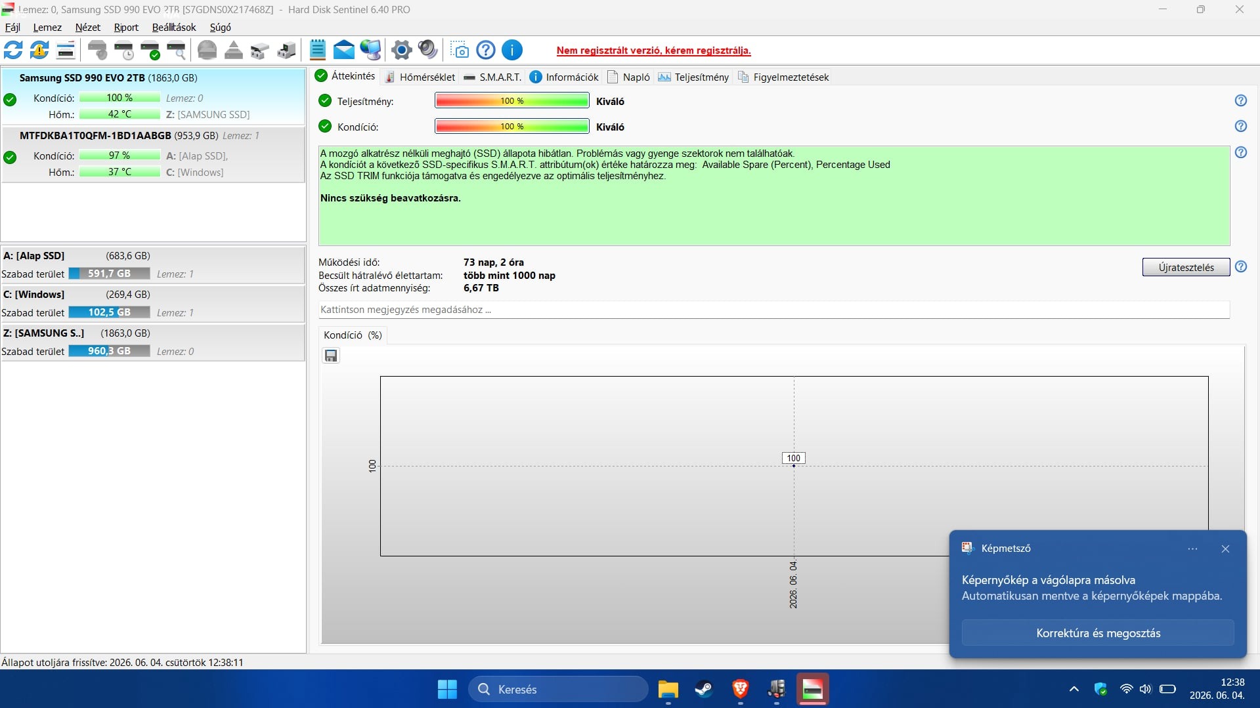Click the Keresés taskbar search box
This screenshot has height=708, width=1260.
point(558,690)
